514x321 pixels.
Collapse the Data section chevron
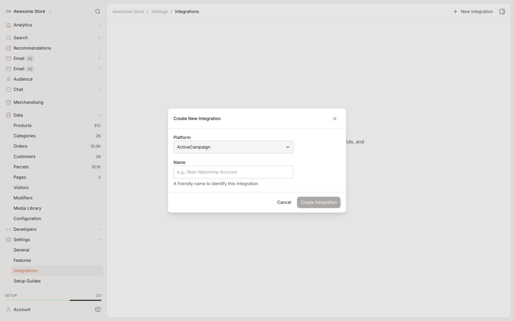(99, 115)
